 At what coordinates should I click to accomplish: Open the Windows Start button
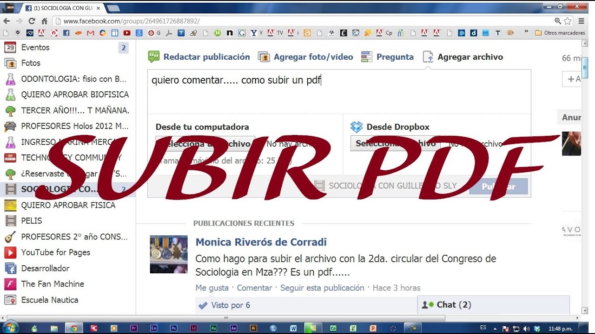(11, 327)
